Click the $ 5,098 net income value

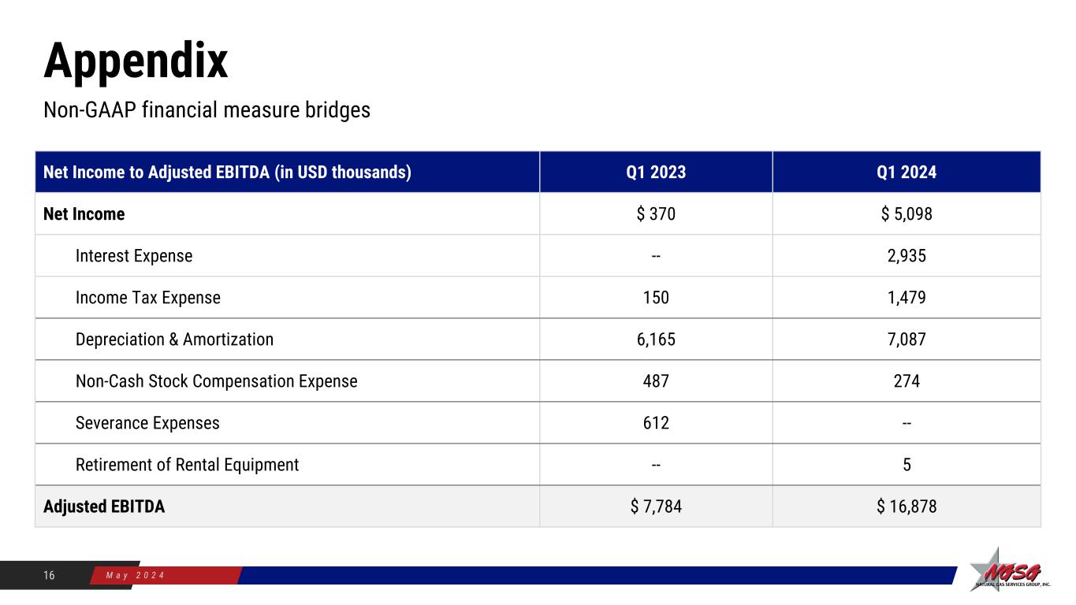coord(906,214)
